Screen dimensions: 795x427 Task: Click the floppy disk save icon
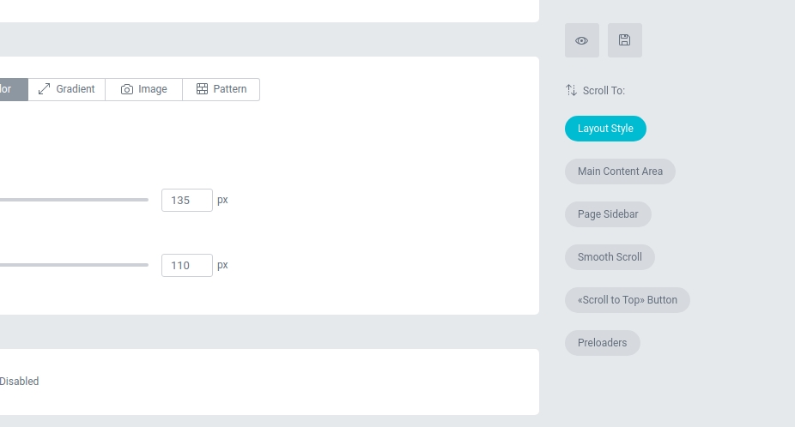624,40
